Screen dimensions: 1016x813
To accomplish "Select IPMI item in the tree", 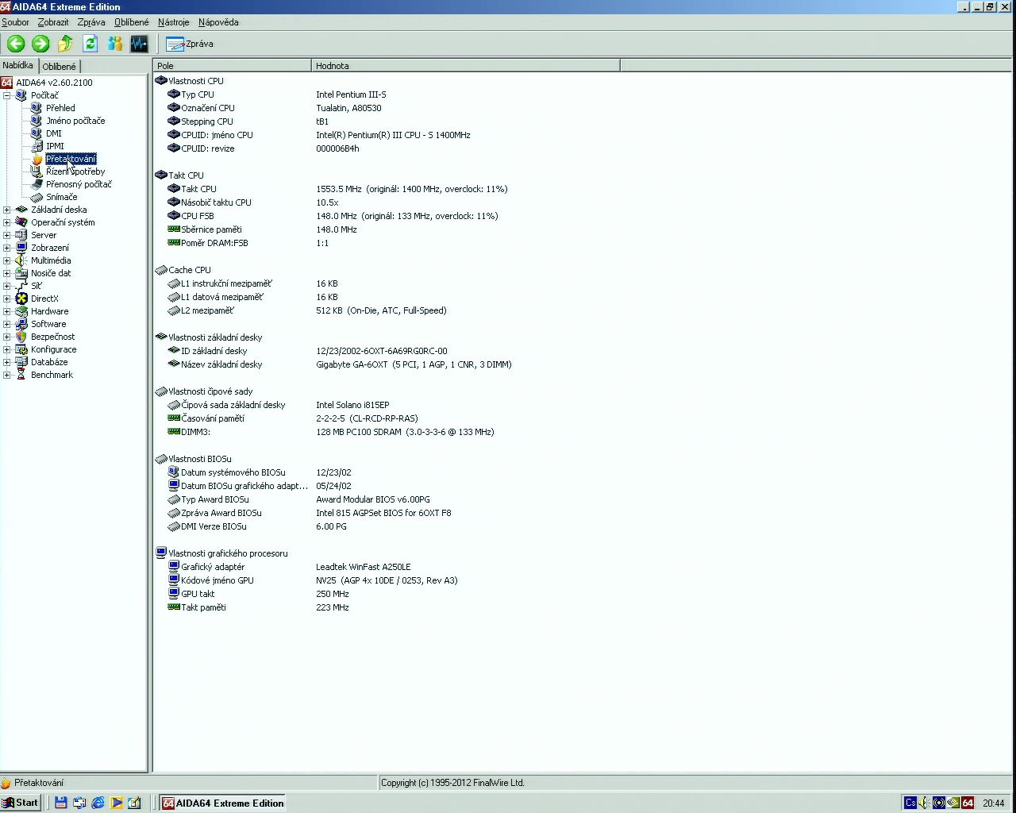I will [x=55, y=146].
